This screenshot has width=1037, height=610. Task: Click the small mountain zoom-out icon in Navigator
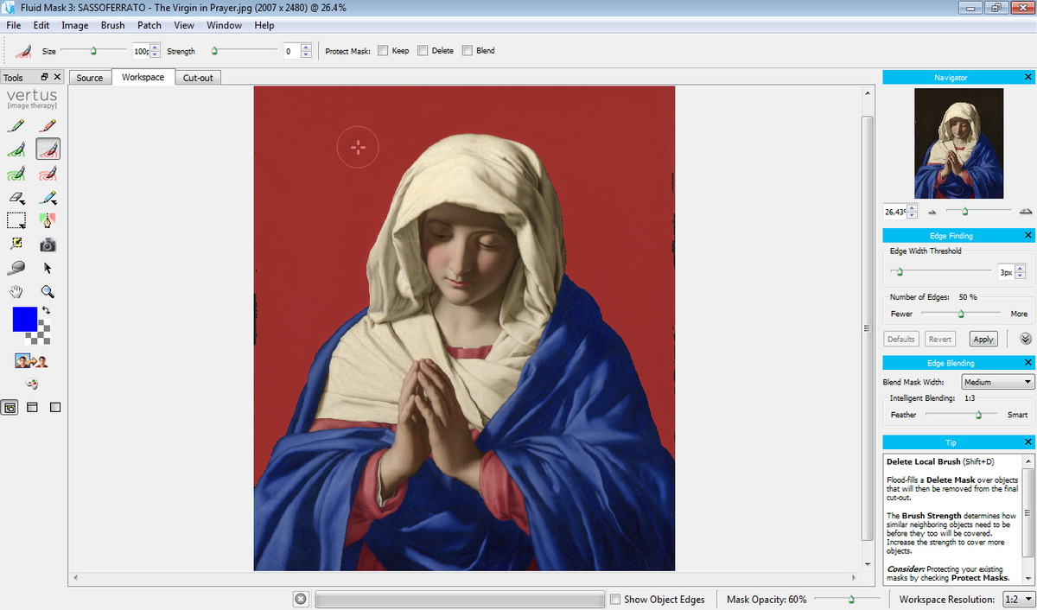(x=932, y=211)
